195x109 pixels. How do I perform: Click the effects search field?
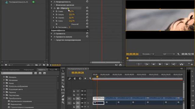tap(17, 73)
